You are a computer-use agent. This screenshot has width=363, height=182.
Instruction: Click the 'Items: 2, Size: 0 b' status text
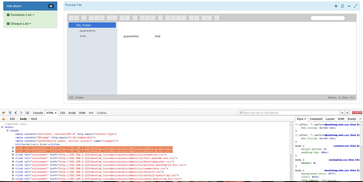(341, 98)
